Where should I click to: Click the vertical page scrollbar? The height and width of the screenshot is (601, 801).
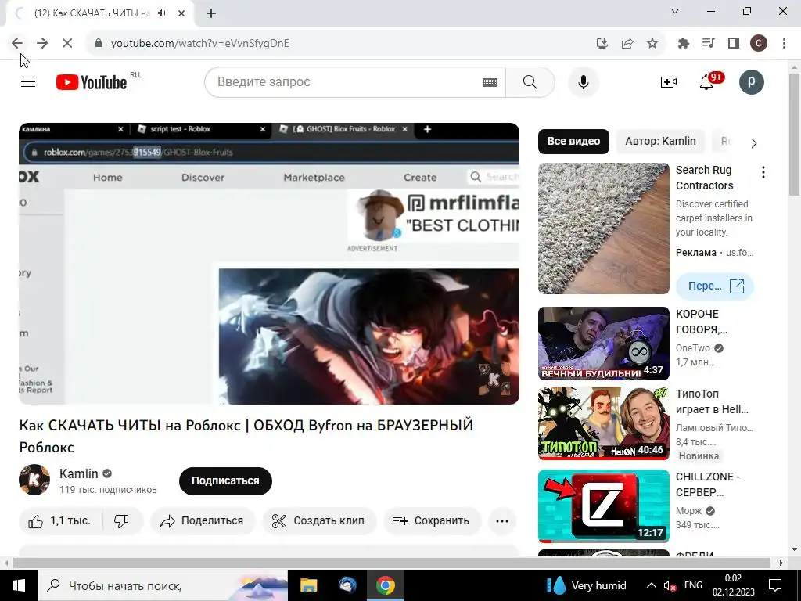pyautogui.click(x=794, y=134)
